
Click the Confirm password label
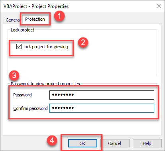[30, 108]
